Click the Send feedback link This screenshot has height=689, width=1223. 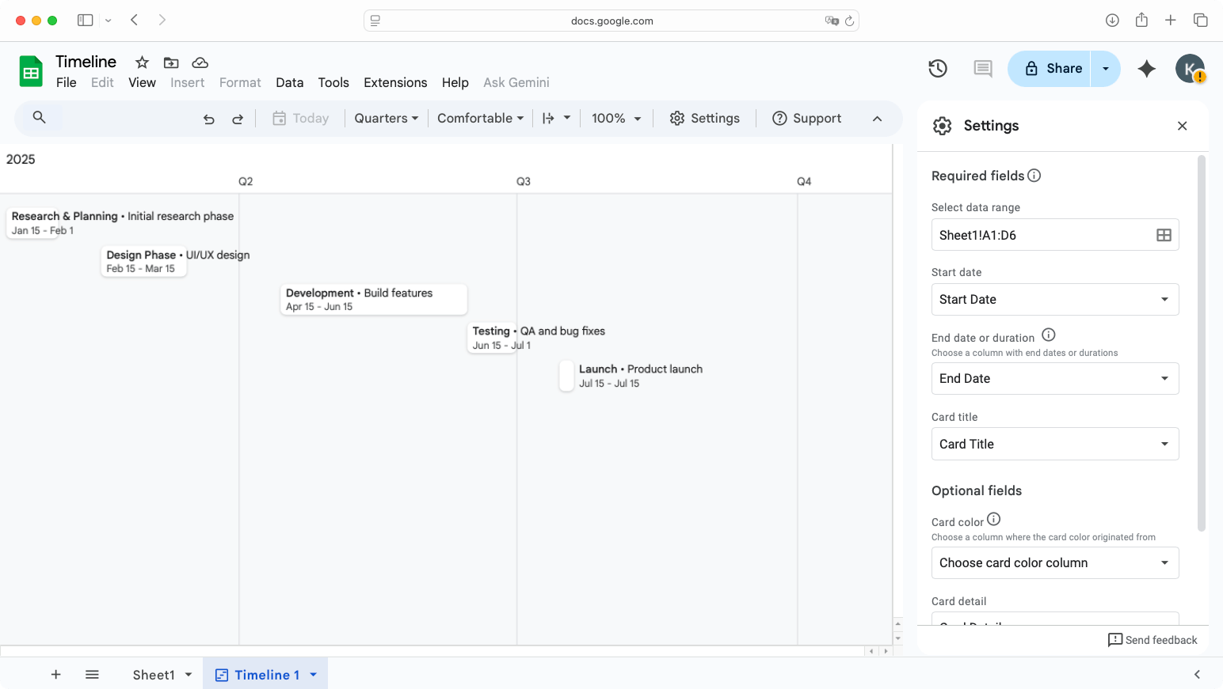[x=1153, y=640]
